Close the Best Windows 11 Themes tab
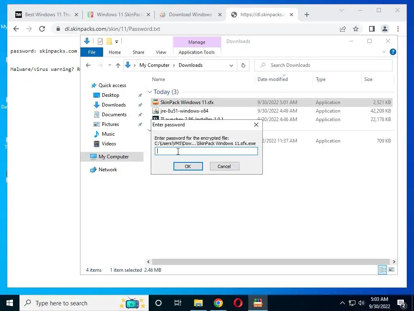The image size is (414, 311). [x=76, y=15]
